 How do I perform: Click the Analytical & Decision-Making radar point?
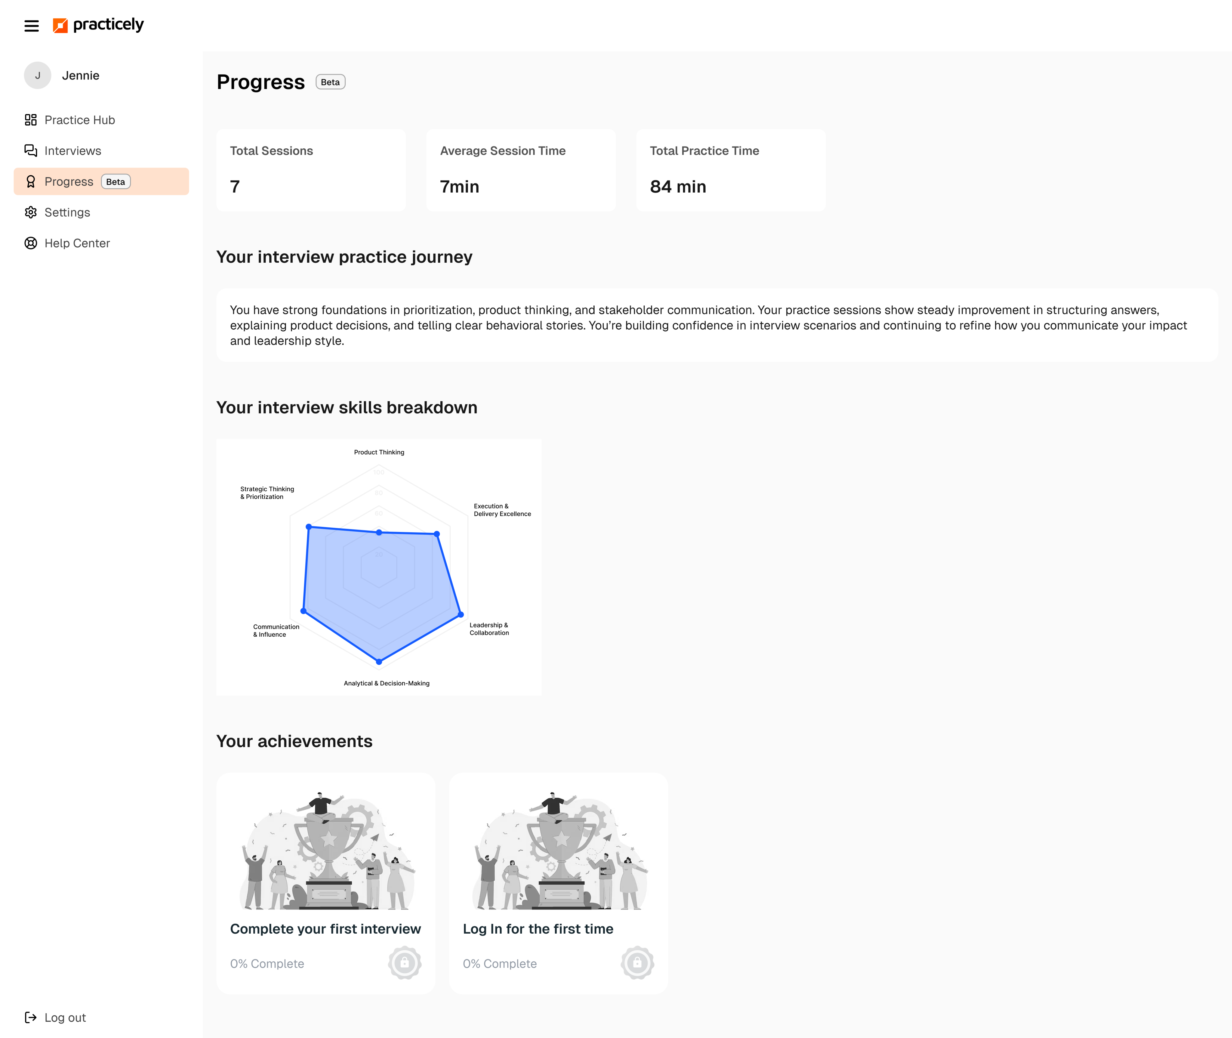click(x=379, y=662)
